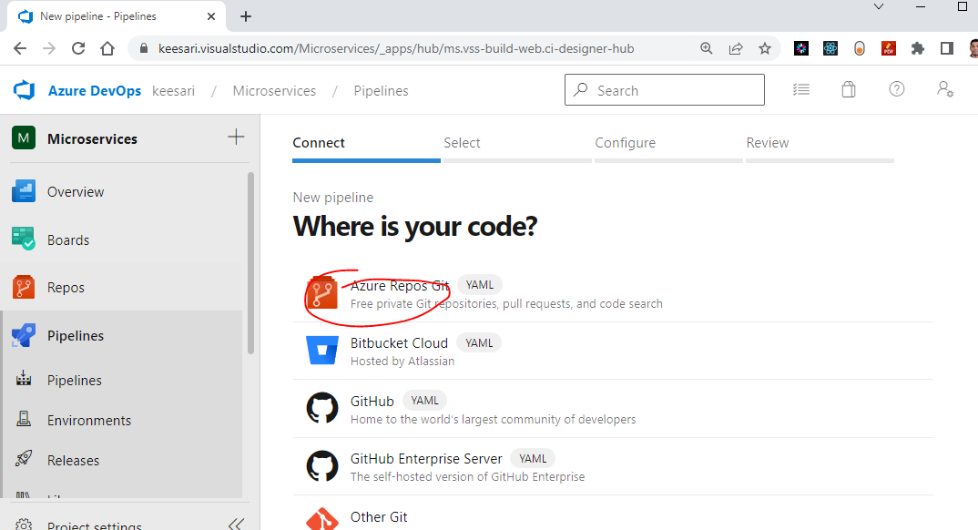Viewport: 978px width, 530px height.
Task: Click the Azure DevOps logo icon
Action: [25, 90]
